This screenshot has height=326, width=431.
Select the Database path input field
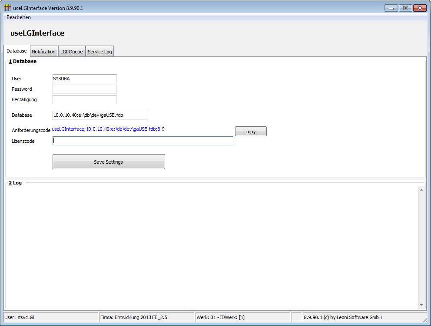pyautogui.click(x=100, y=115)
